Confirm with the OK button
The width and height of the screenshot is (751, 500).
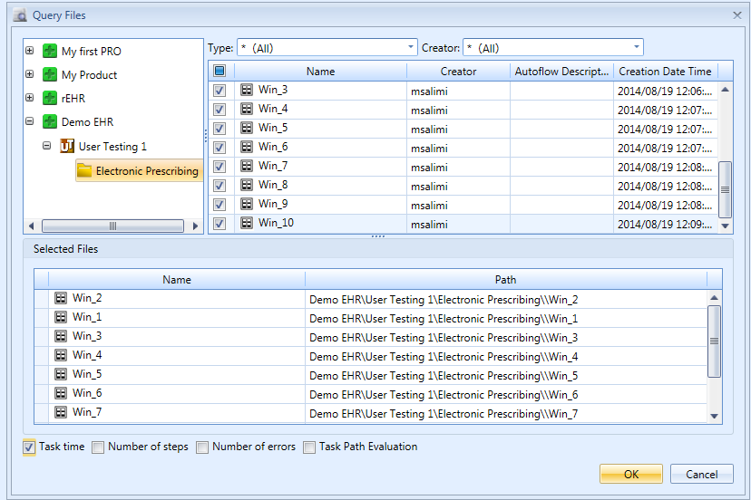tap(631, 474)
